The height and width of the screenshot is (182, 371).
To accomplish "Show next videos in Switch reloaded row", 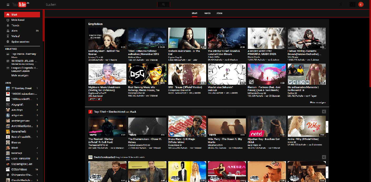I will (x=327, y=172).
